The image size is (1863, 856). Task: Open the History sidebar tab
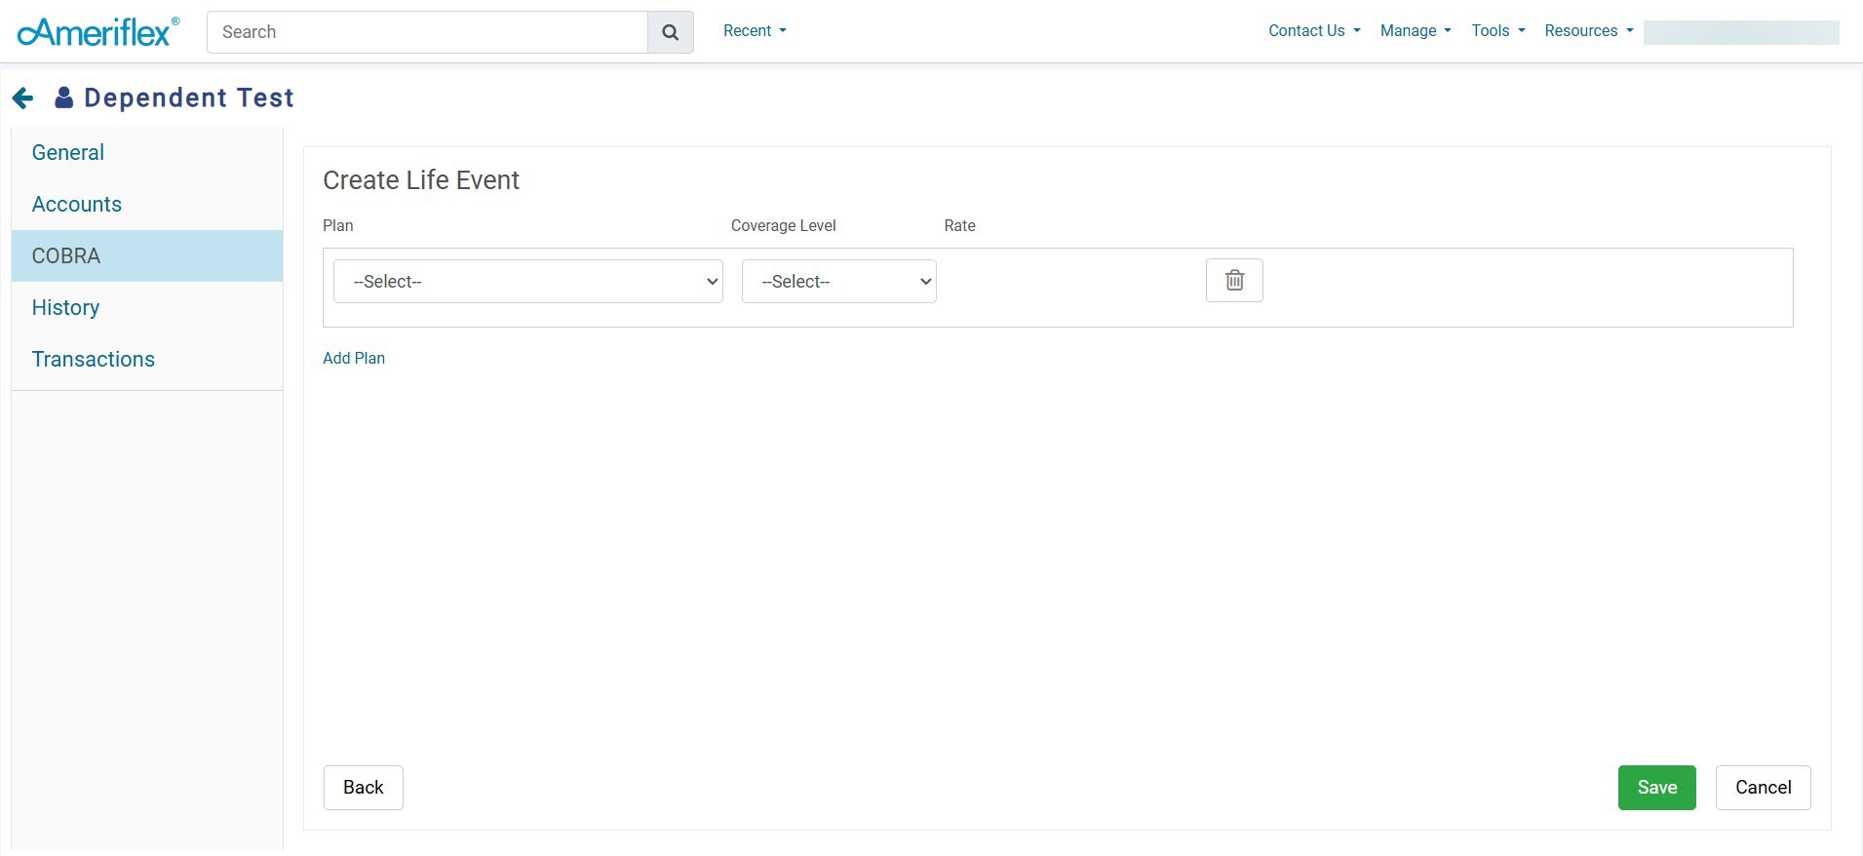pyautogui.click(x=65, y=308)
